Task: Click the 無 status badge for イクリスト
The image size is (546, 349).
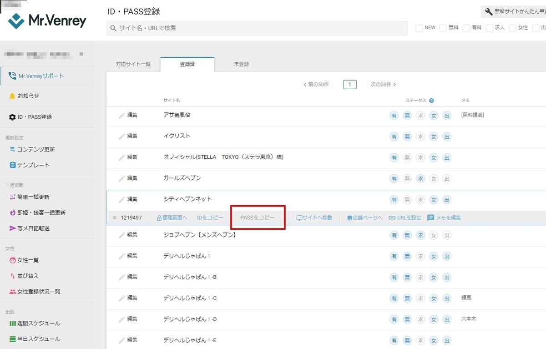Action: pyautogui.click(x=407, y=136)
